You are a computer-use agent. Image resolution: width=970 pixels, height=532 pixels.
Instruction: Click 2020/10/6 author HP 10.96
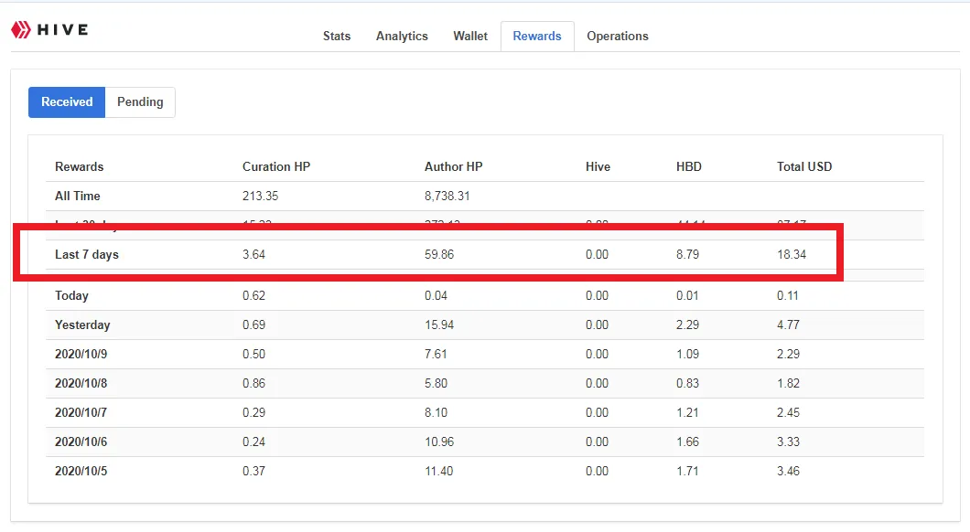coord(439,442)
